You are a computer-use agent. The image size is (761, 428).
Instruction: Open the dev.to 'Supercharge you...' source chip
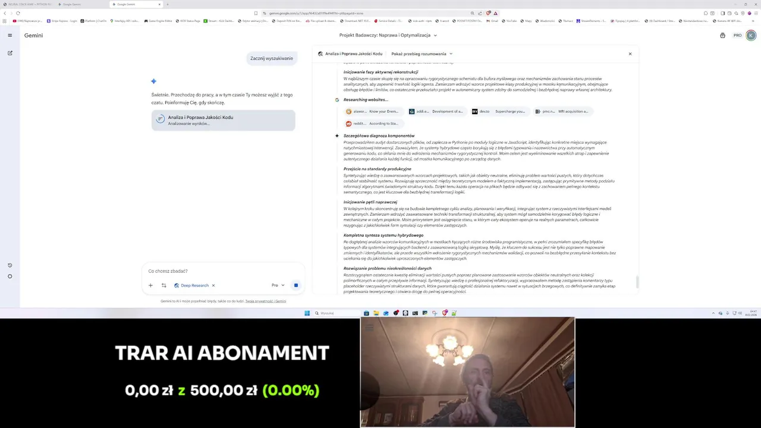(x=499, y=111)
